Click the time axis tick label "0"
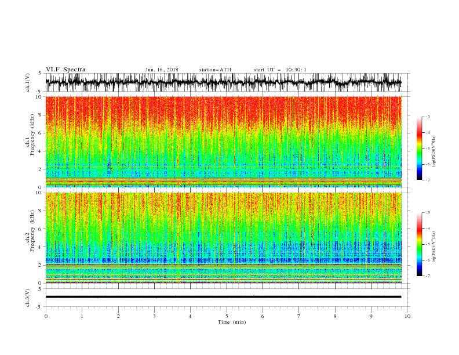This screenshot has height=355, width=459. [46, 316]
